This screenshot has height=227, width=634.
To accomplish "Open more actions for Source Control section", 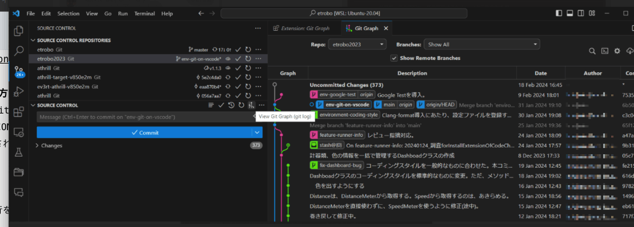I will coord(261,105).
